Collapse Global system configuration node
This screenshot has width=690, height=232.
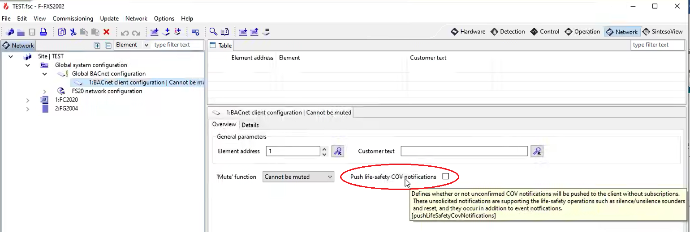coord(28,65)
